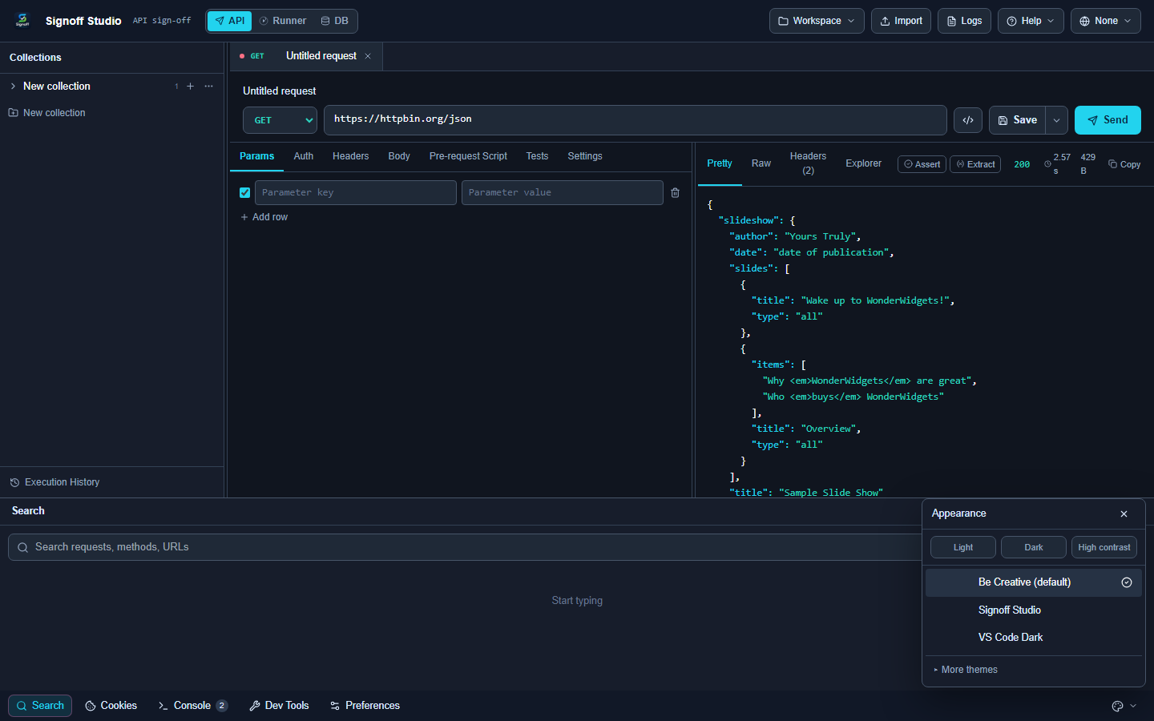Open the GET method dropdown
Viewport: 1154px width, 721px height.
coord(280,120)
